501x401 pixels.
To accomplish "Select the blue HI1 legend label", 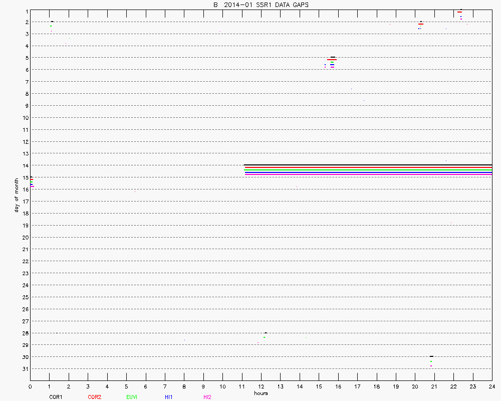I will click(168, 397).
